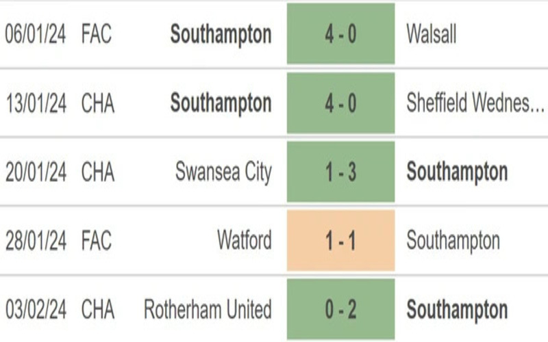548x342 pixels.
Task: Click the orange 1 - 1 draw score
Action: [340, 241]
